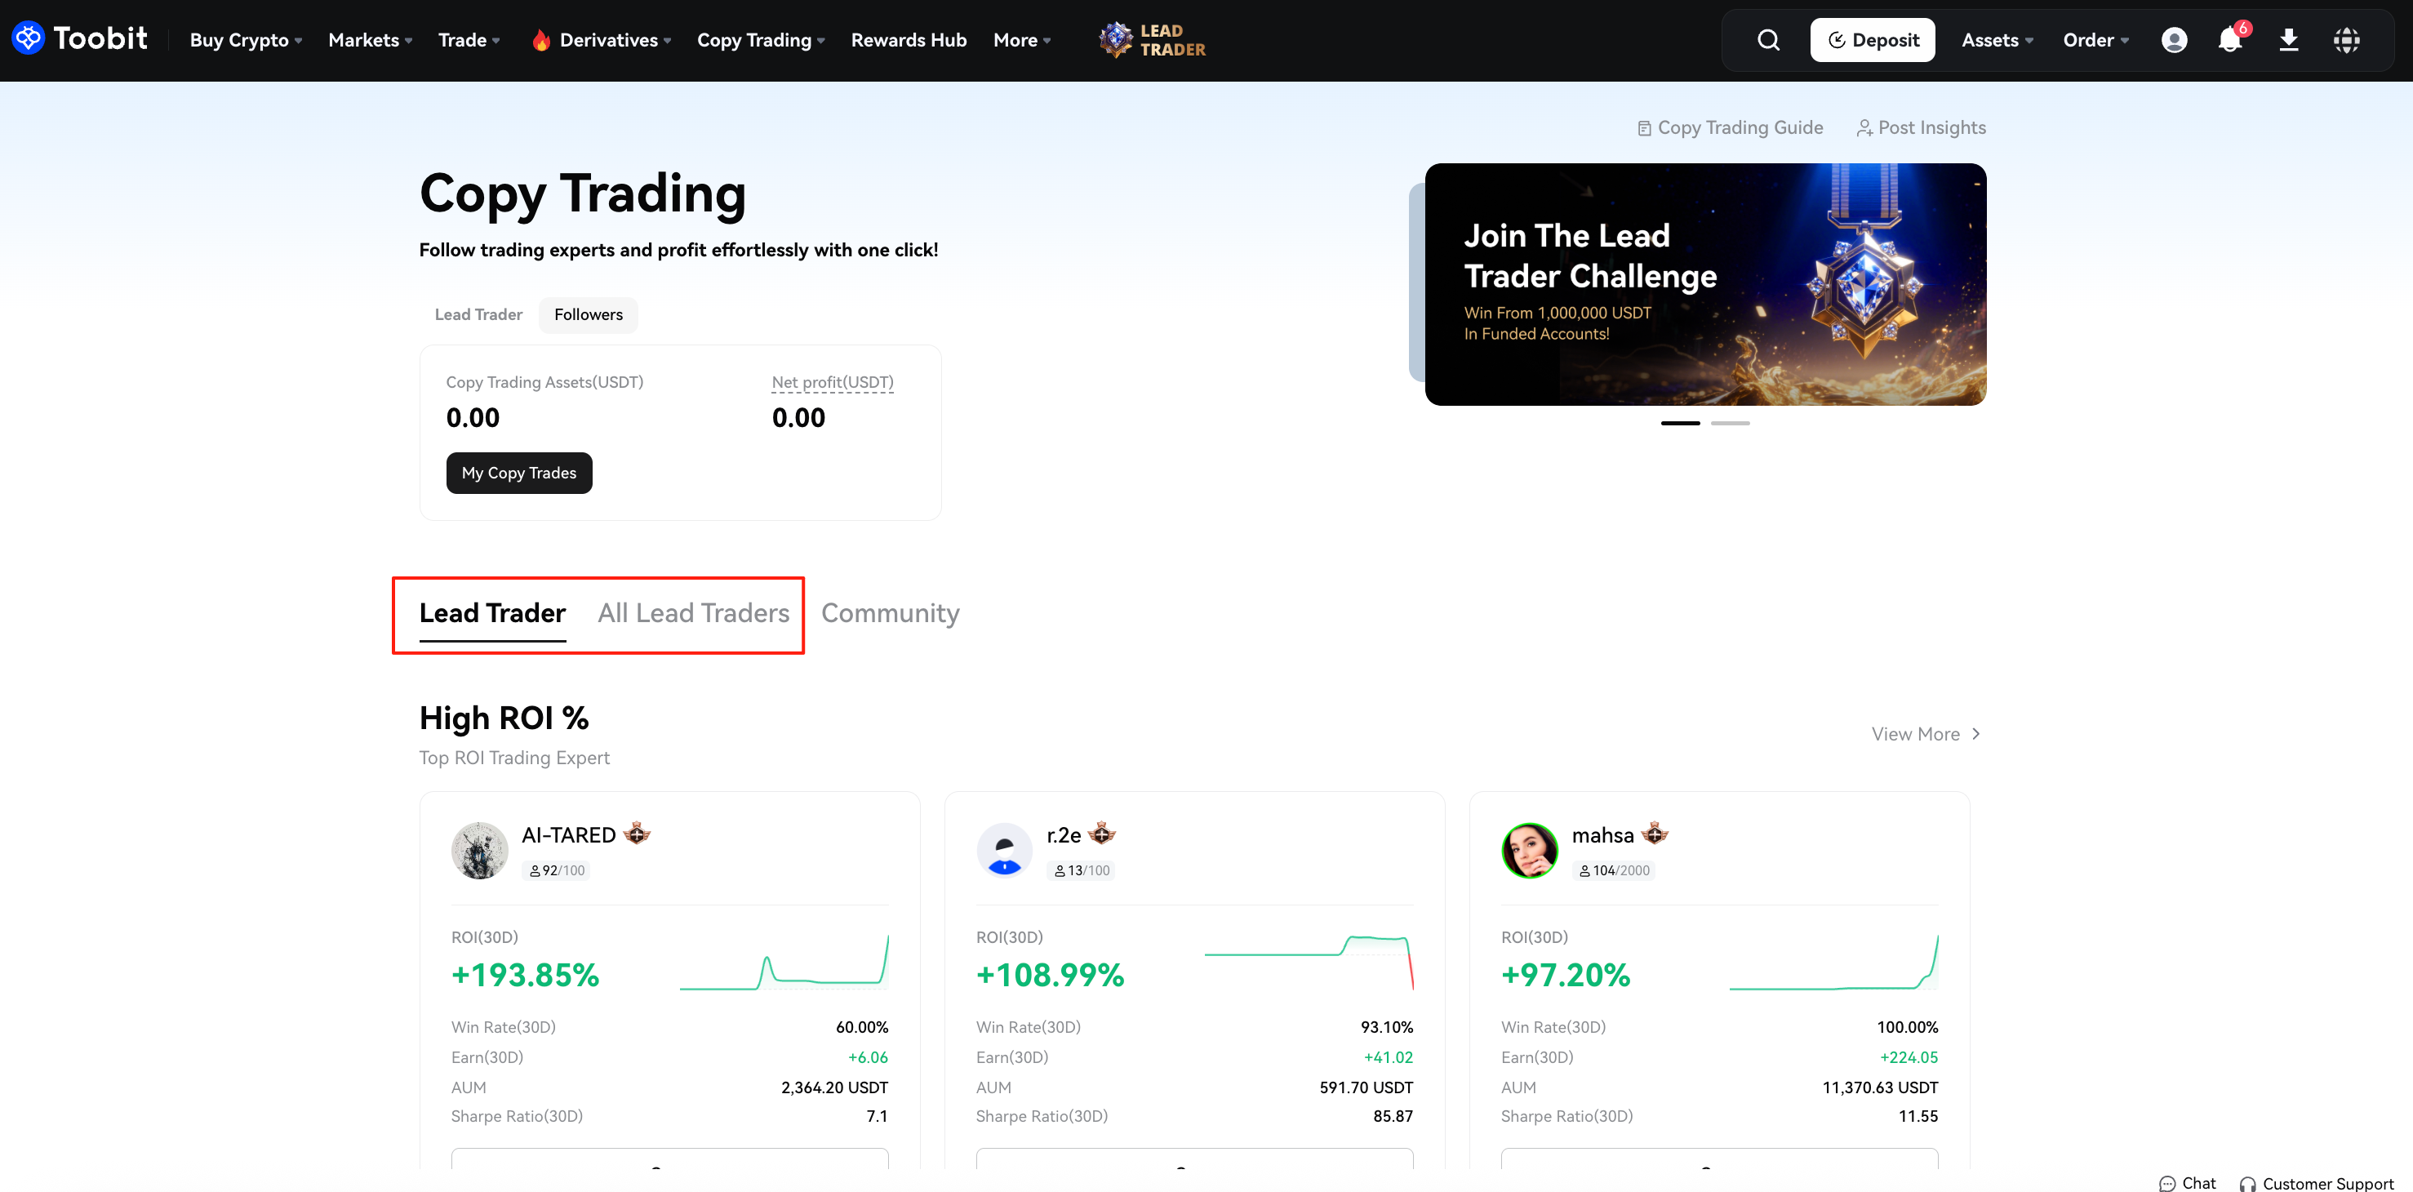2413x1192 pixels.
Task: Open Customer Support link
Action: 2316,1184
